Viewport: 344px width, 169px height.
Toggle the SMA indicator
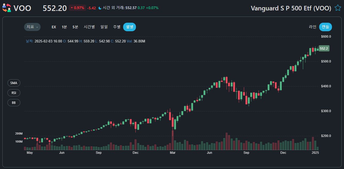[14, 83]
